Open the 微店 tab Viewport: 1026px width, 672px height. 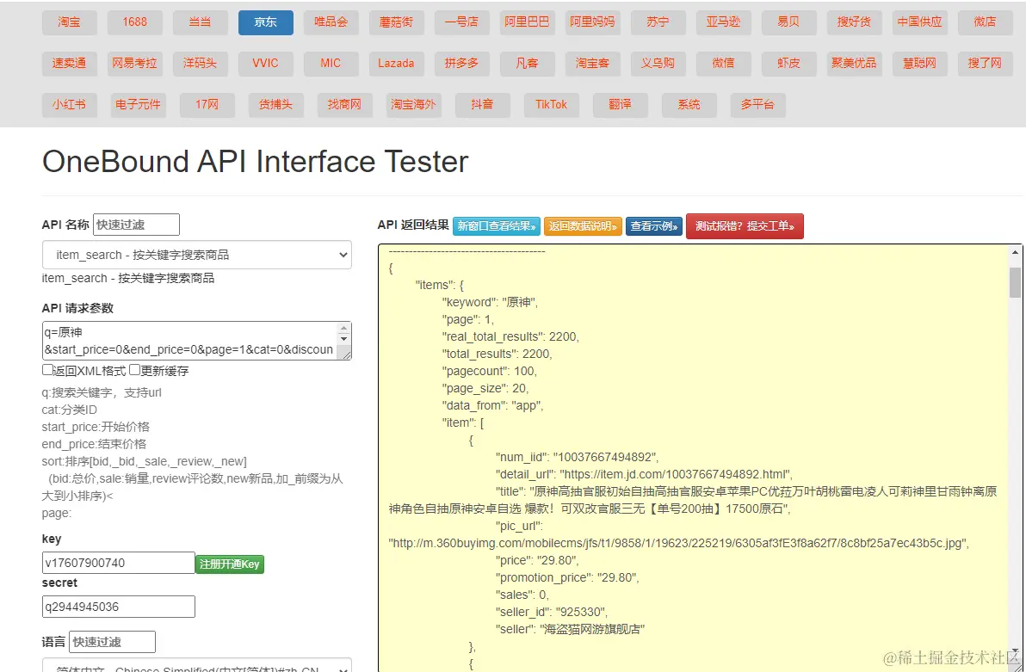(x=986, y=22)
